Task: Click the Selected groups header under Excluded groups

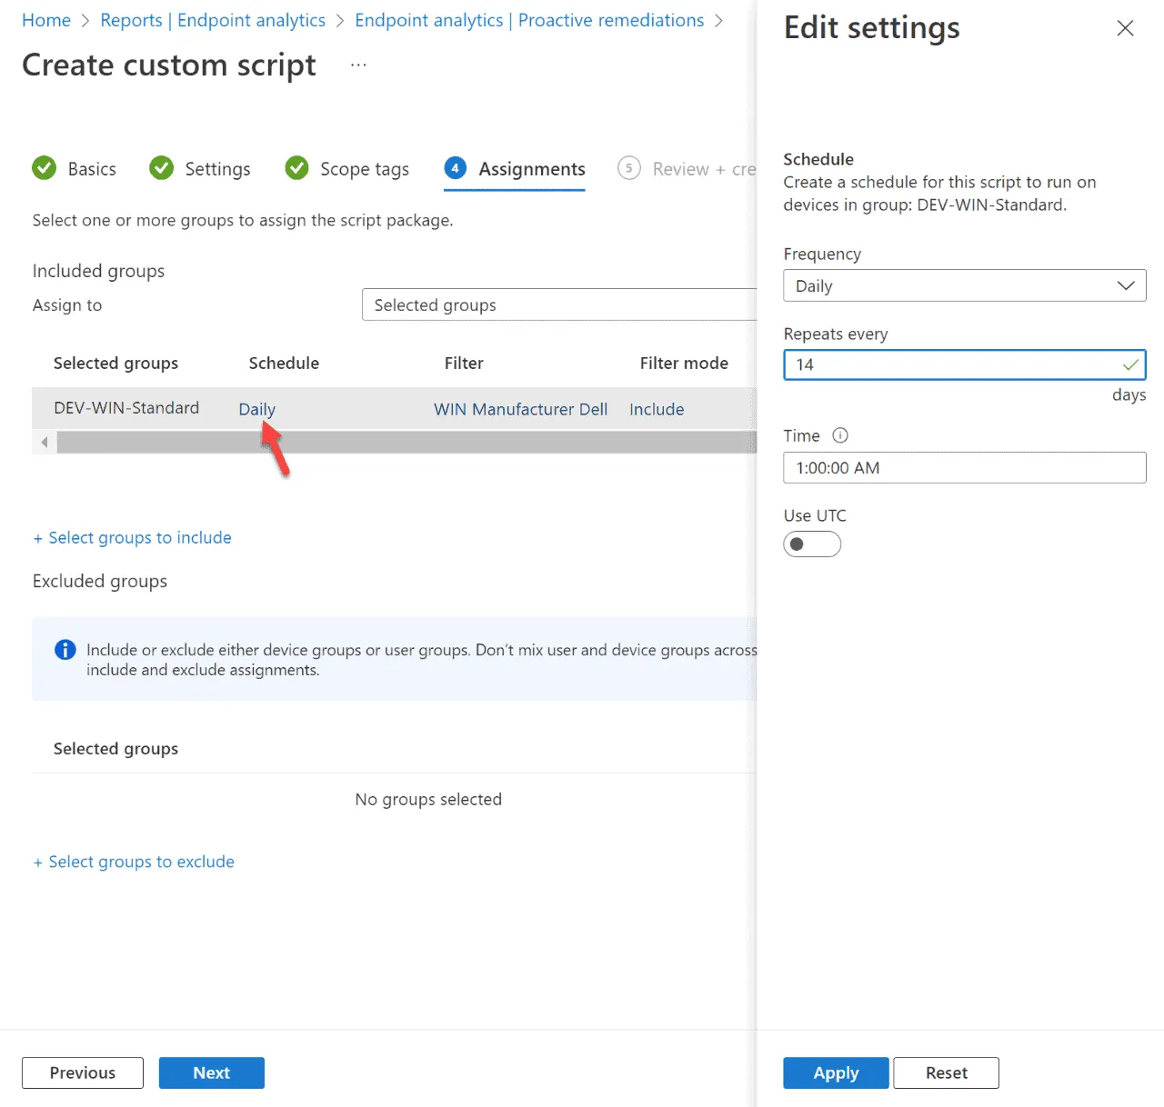Action: (x=115, y=748)
